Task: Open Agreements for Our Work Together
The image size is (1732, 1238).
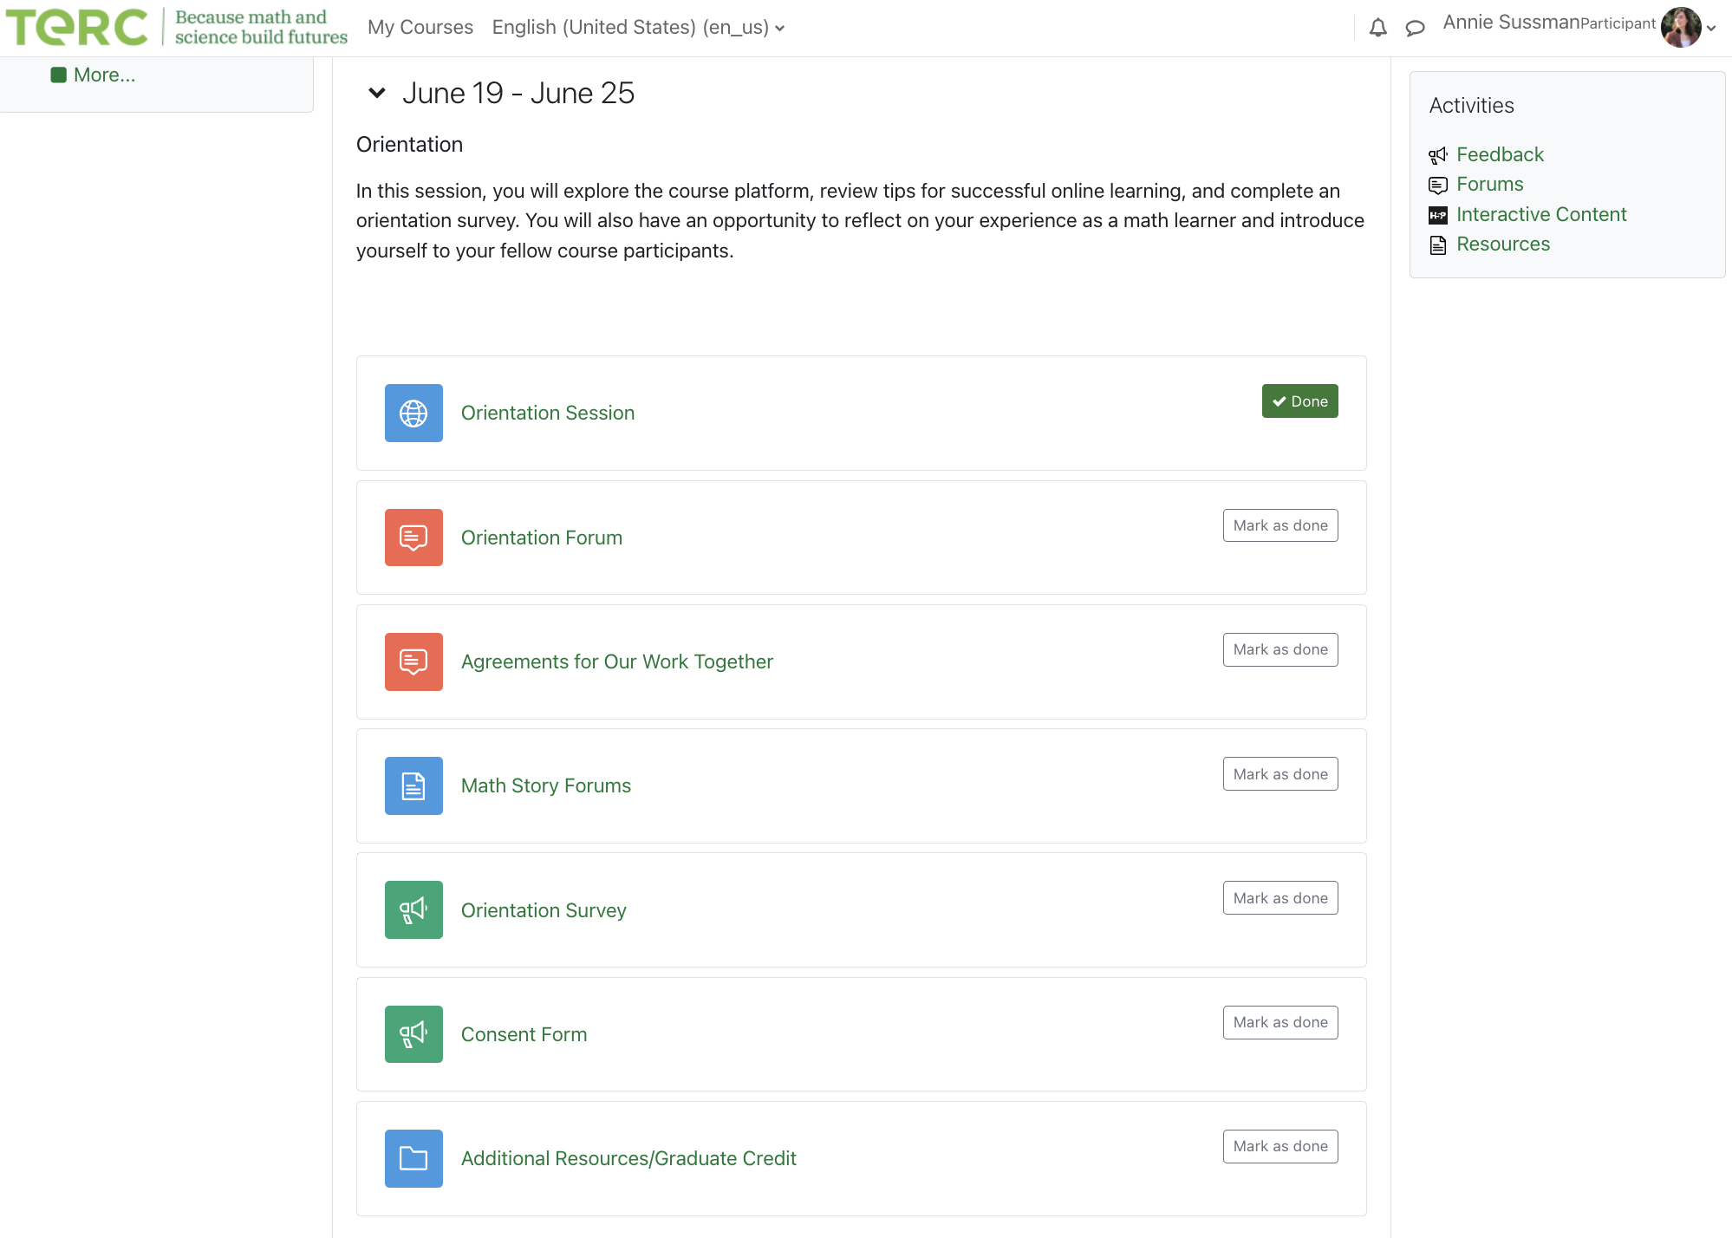Action: click(617, 661)
